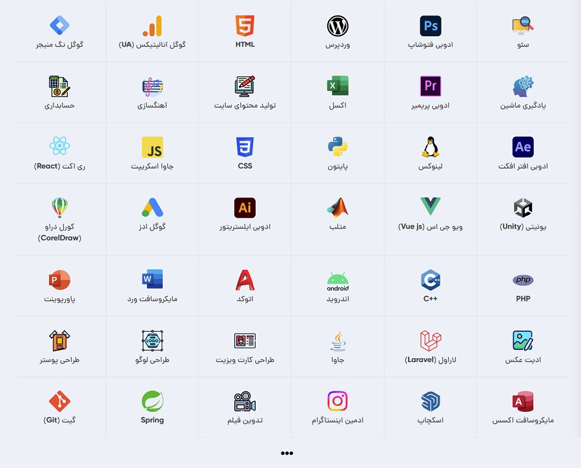Click the 'سئو' text label

pos(523,45)
